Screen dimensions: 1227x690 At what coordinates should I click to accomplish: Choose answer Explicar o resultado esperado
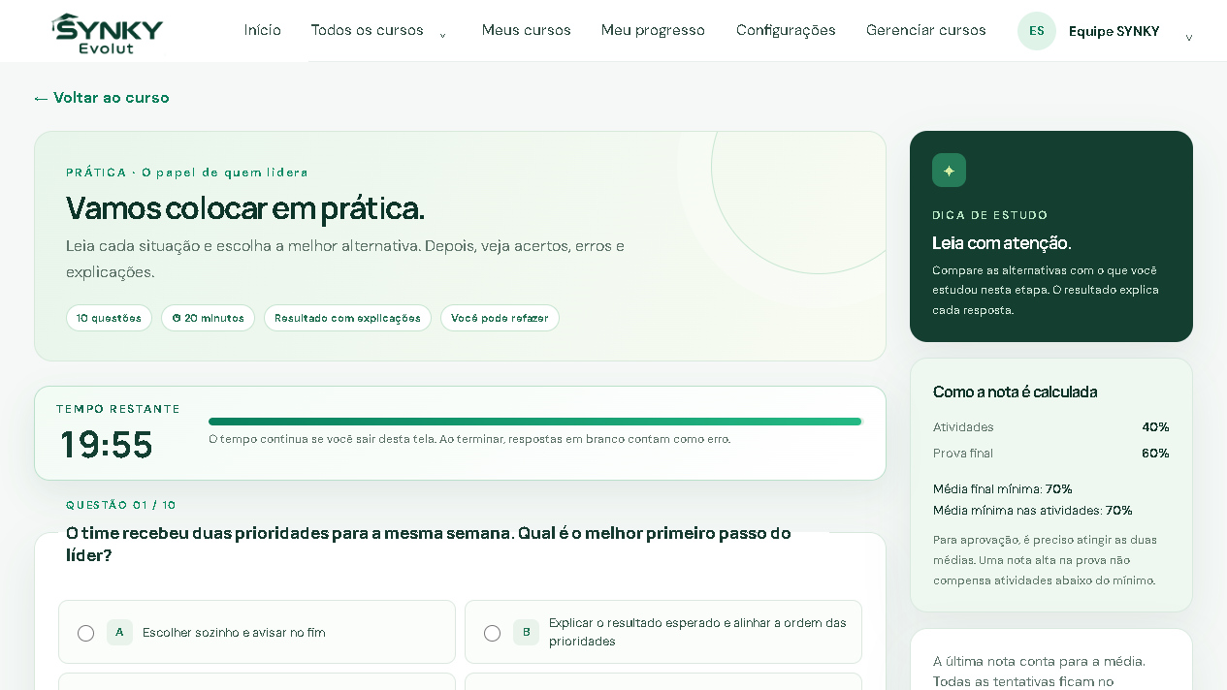663,632
